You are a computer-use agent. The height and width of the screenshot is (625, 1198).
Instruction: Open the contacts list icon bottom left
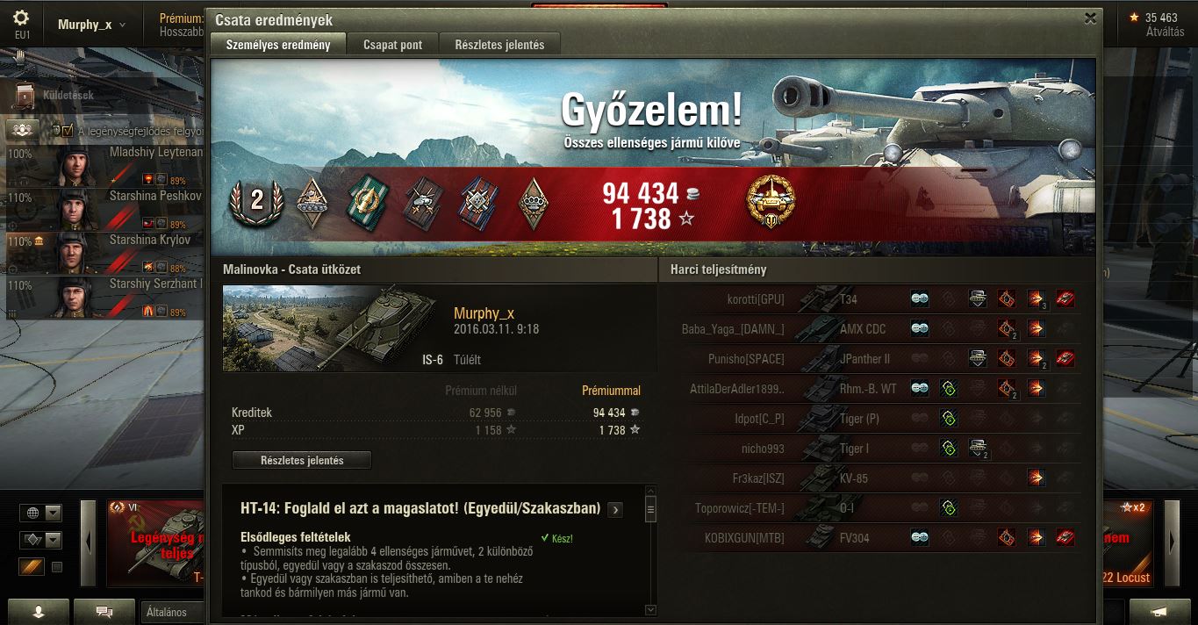pos(38,612)
